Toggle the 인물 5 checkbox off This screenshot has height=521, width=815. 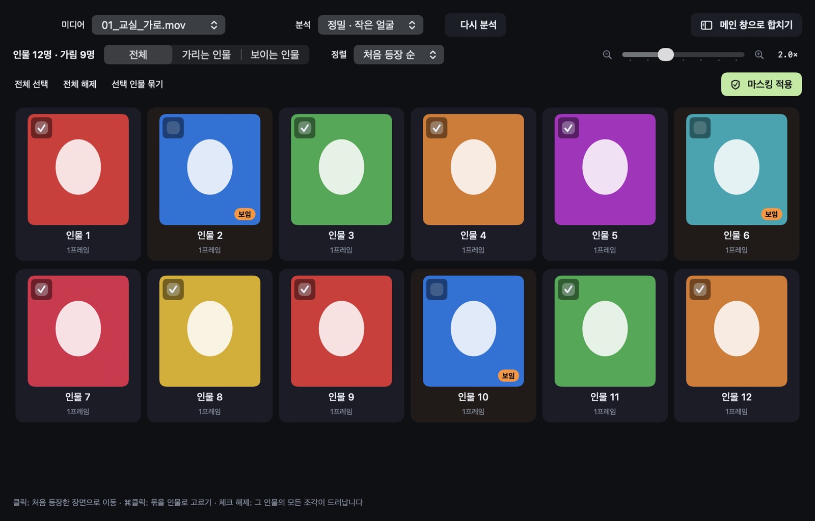(568, 128)
